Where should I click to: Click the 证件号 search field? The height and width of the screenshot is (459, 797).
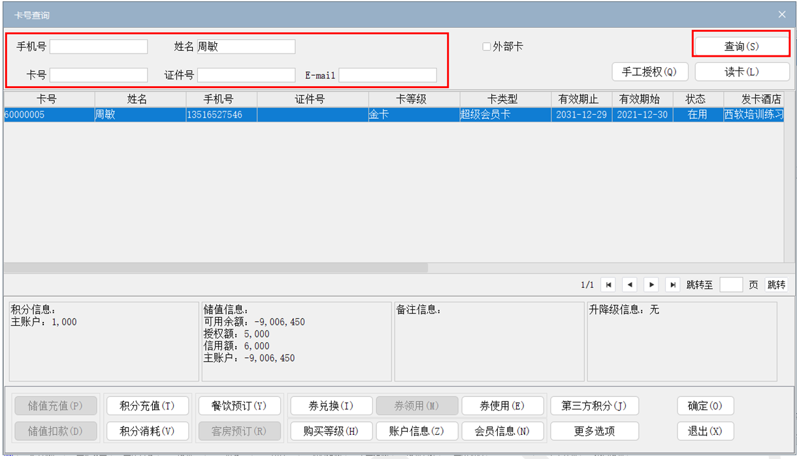(246, 75)
